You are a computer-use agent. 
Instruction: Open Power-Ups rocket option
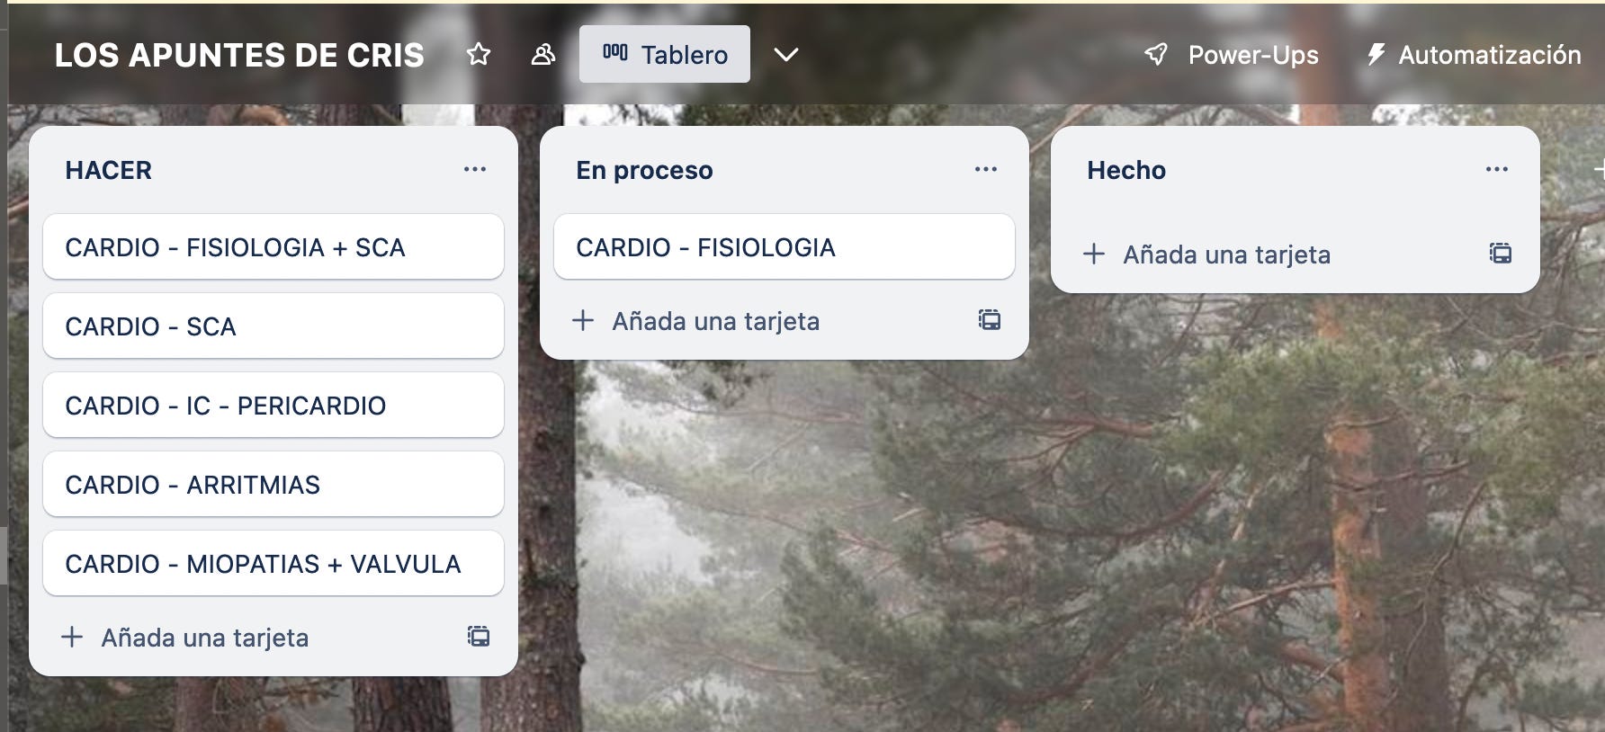pos(1232,55)
